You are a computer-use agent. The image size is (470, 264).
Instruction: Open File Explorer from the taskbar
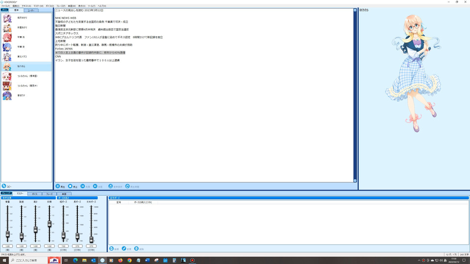[84, 260]
